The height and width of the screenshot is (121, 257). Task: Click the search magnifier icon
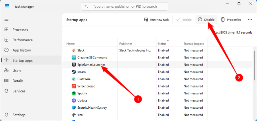86,7
